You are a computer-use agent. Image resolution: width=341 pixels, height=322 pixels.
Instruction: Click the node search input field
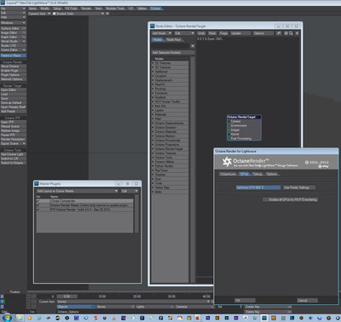pos(170,46)
